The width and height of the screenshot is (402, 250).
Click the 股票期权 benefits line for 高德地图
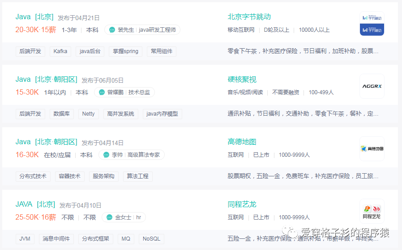[303, 176]
